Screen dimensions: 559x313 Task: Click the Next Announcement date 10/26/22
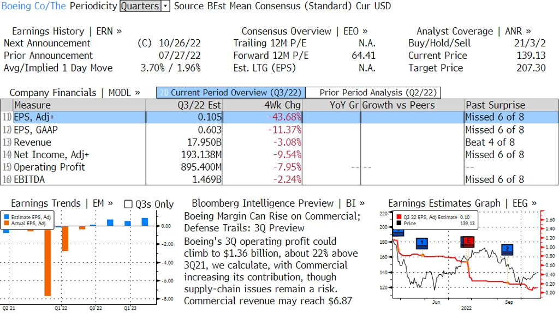pos(180,43)
